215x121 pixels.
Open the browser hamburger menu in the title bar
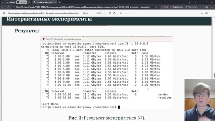pos(196,2)
